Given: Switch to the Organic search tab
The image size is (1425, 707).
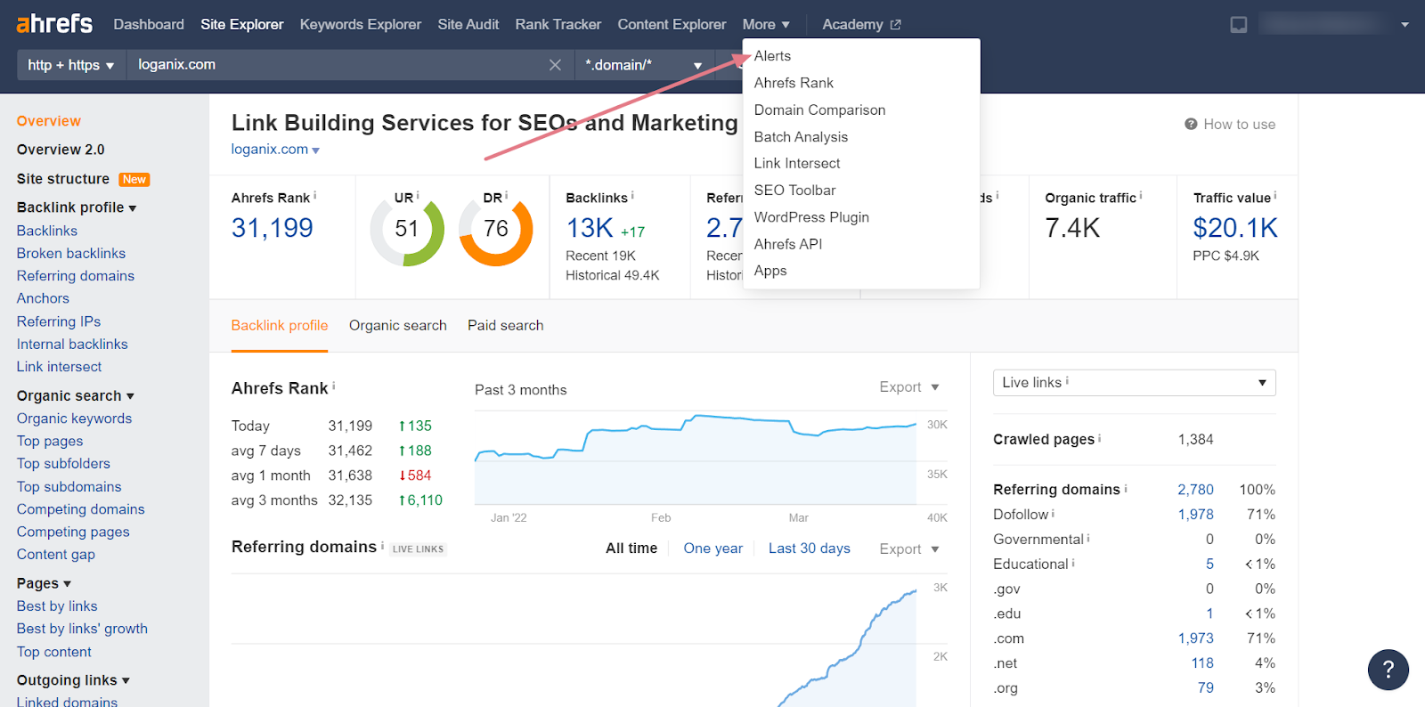Looking at the screenshot, I should (398, 326).
